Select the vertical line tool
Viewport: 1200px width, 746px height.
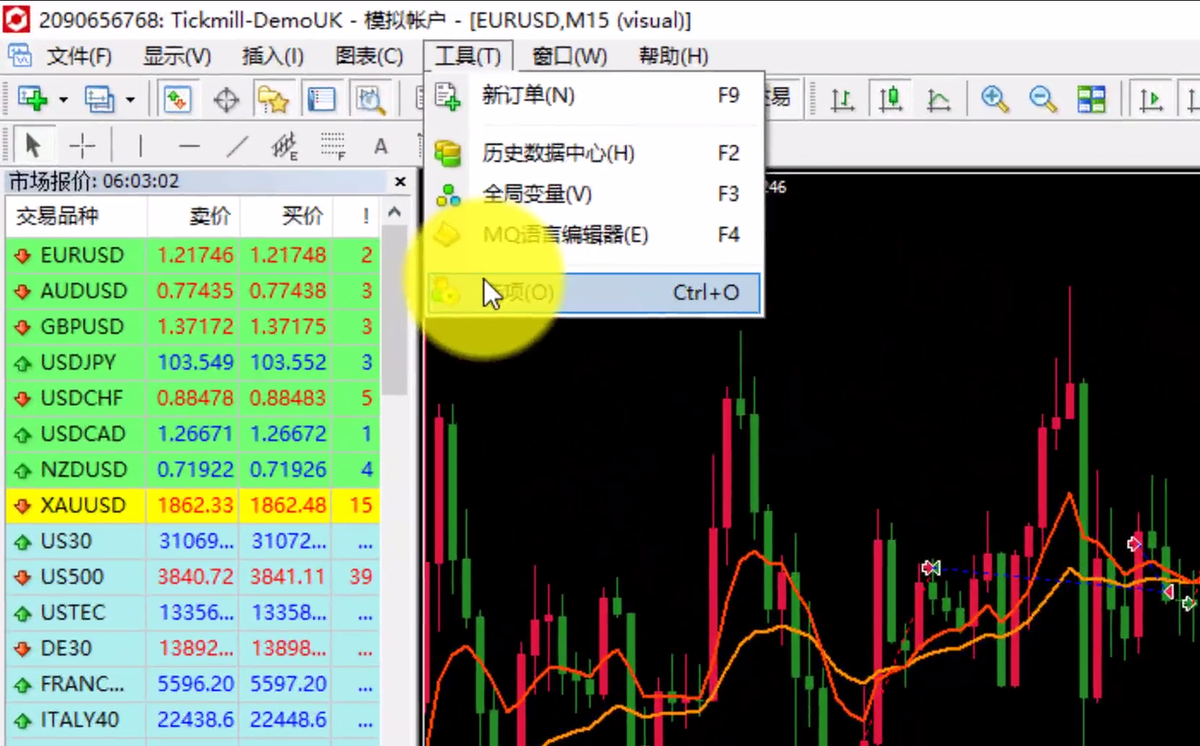point(140,146)
